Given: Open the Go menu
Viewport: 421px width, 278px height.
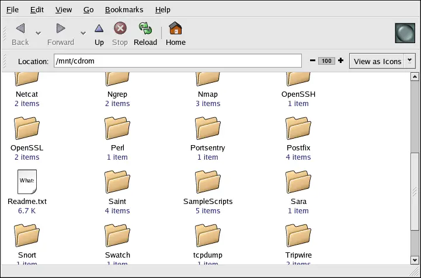Looking at the screenshot, I should click(88, 10).
